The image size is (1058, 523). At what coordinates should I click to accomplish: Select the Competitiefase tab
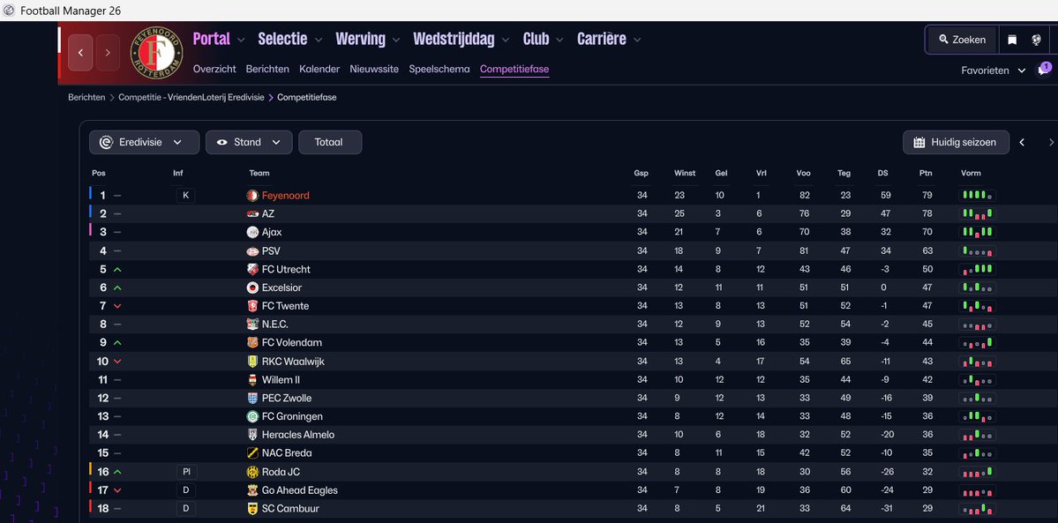pos(514,69)
